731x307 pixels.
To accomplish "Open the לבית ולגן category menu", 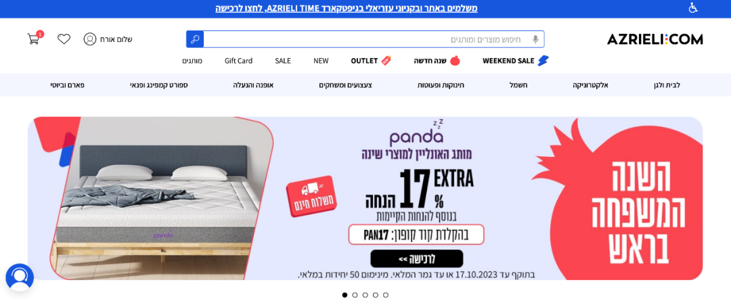I will coord(667,85).
